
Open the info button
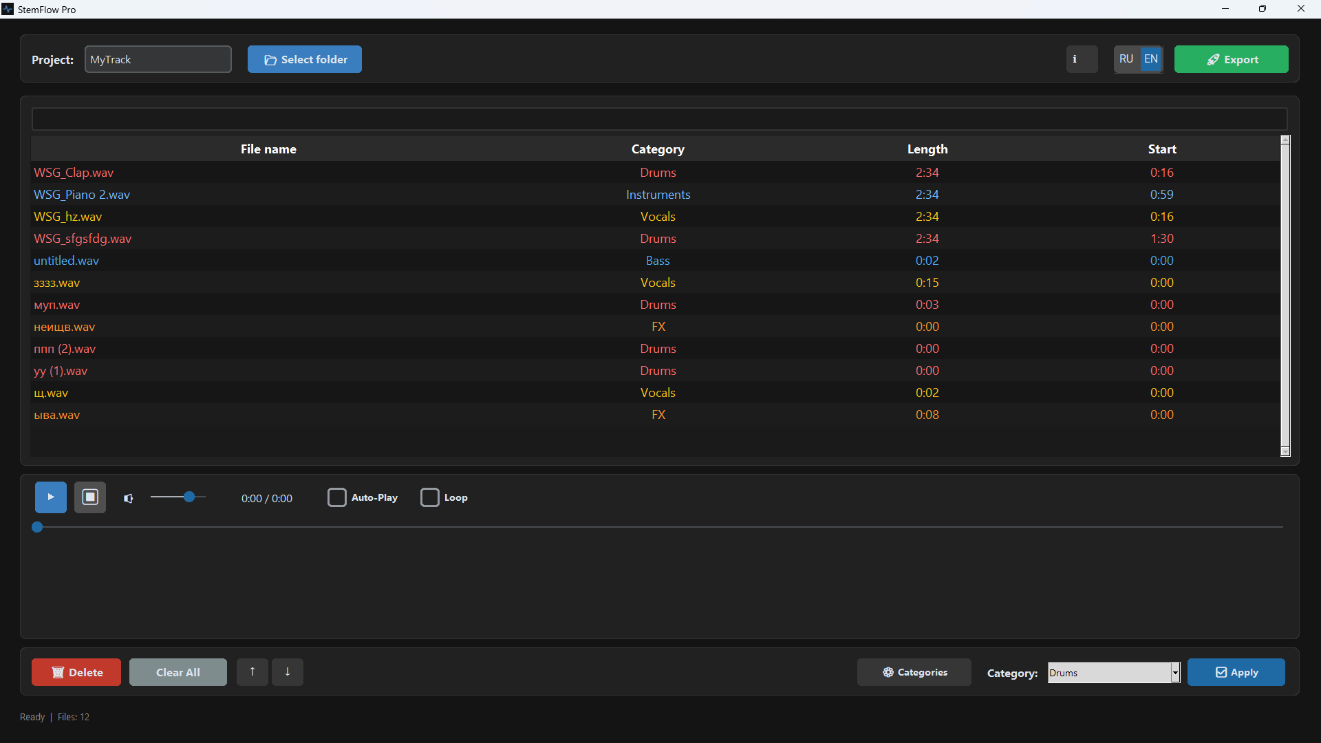coord(1082,59)
